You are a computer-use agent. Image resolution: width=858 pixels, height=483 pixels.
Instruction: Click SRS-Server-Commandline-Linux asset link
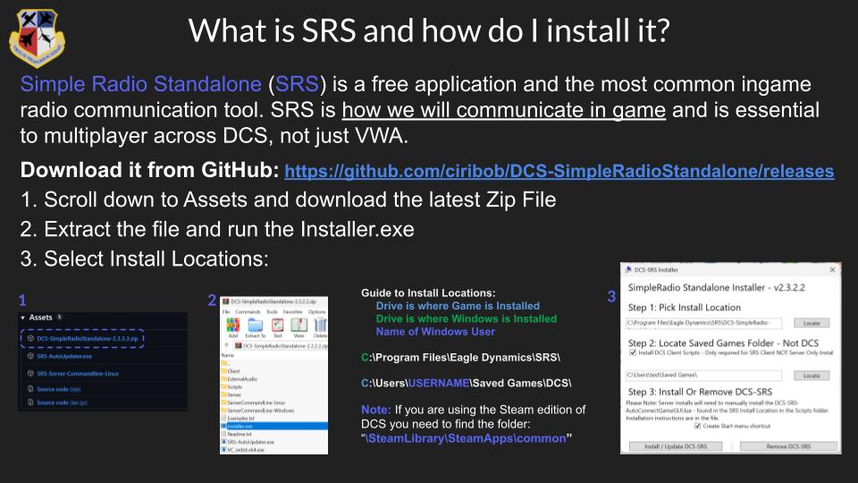(x=78, y=374)
